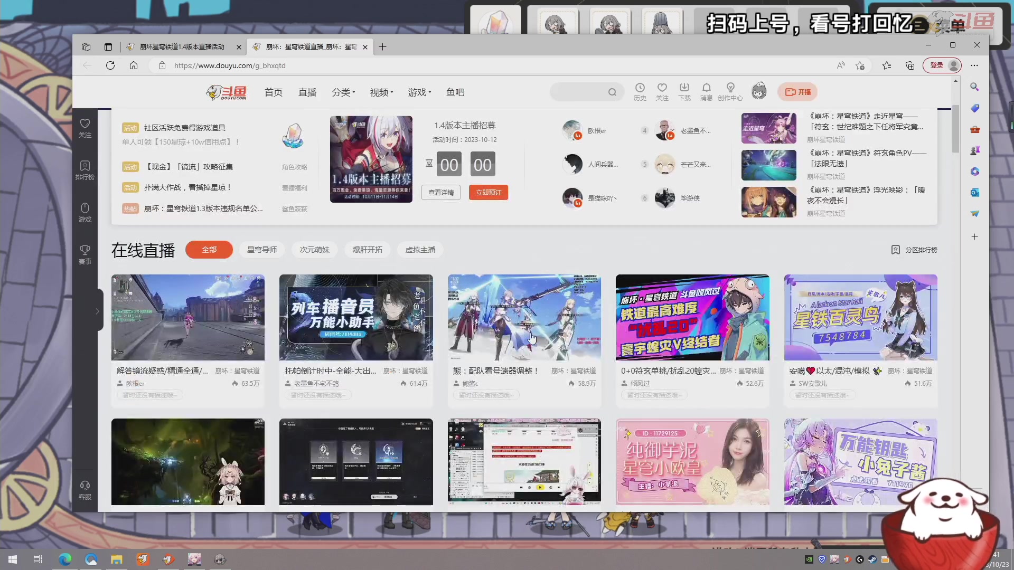The image size is (1014, 570).
Task: Expand the 视频 dropdown menu
Action: pos(381,92)
